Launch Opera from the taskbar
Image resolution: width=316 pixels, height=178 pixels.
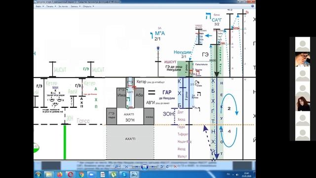(x=70, y=175)
